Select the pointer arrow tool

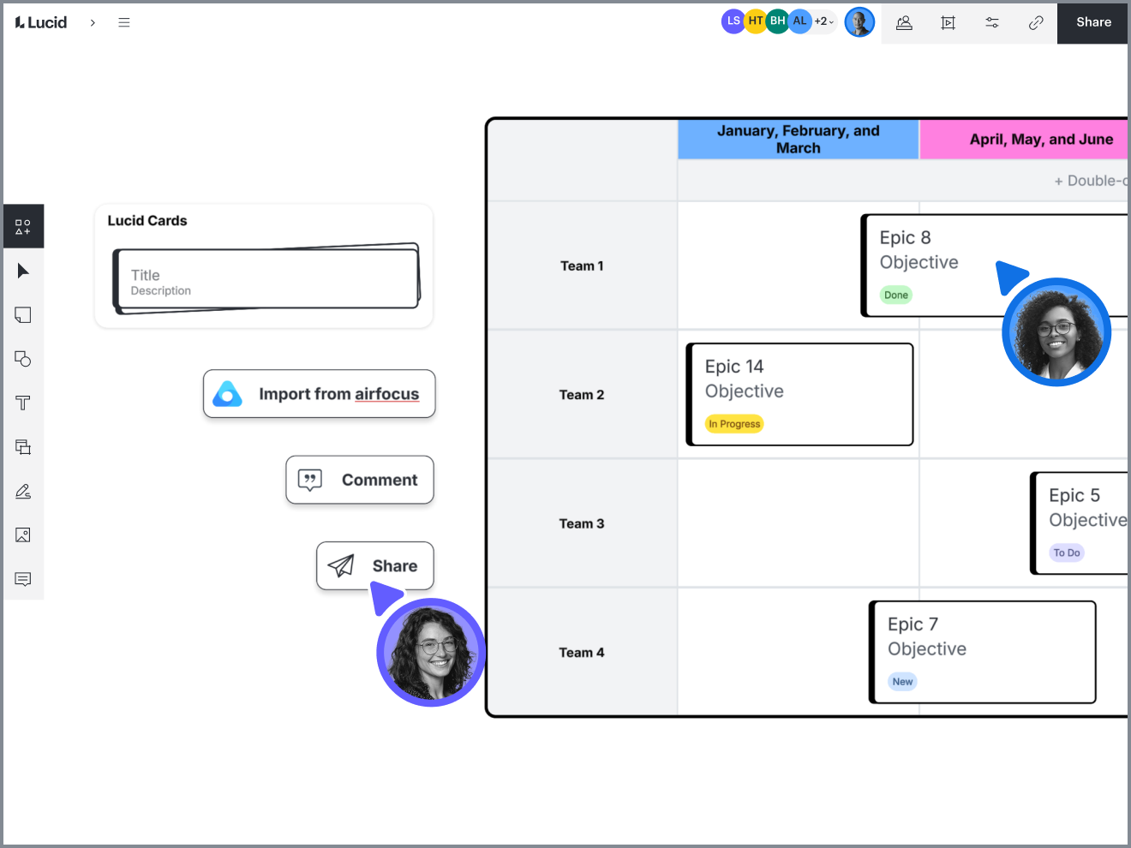click(x=23, y=272)
